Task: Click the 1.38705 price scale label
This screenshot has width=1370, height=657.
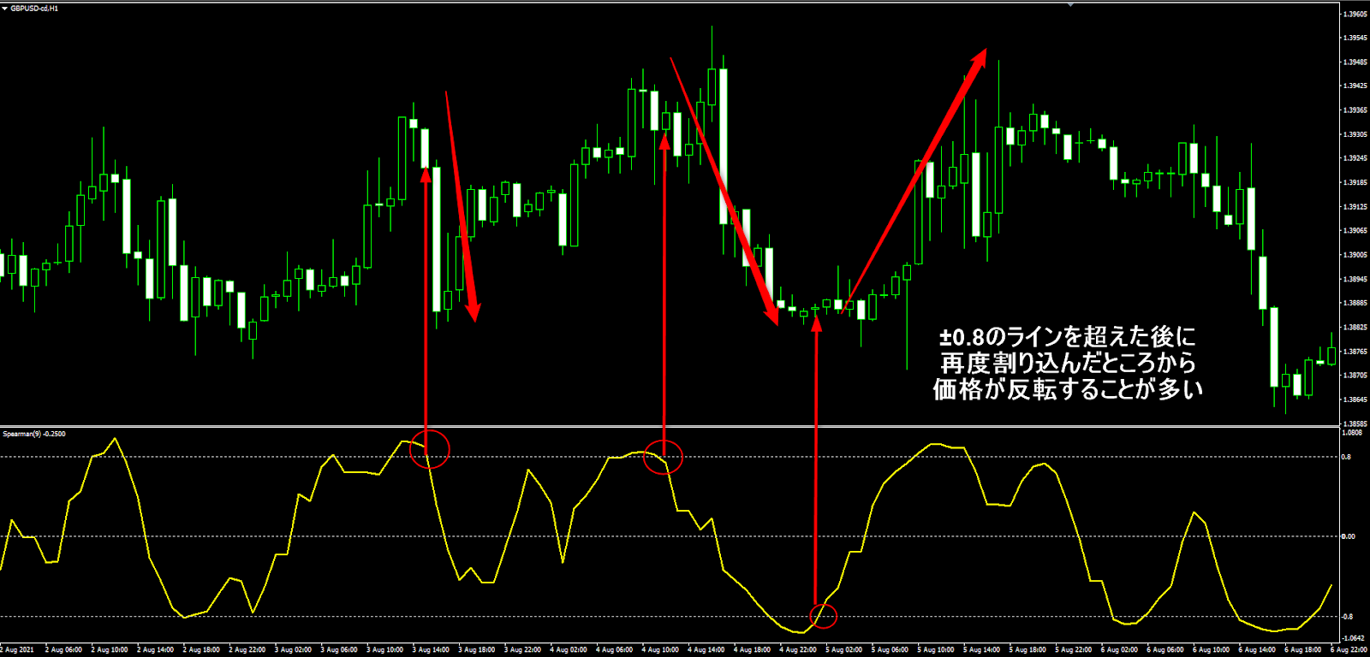Action: click(x=1355, y=376)
